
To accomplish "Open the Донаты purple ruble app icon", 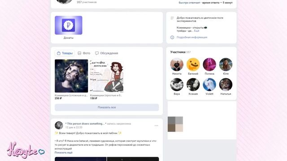I will [69, 25].
